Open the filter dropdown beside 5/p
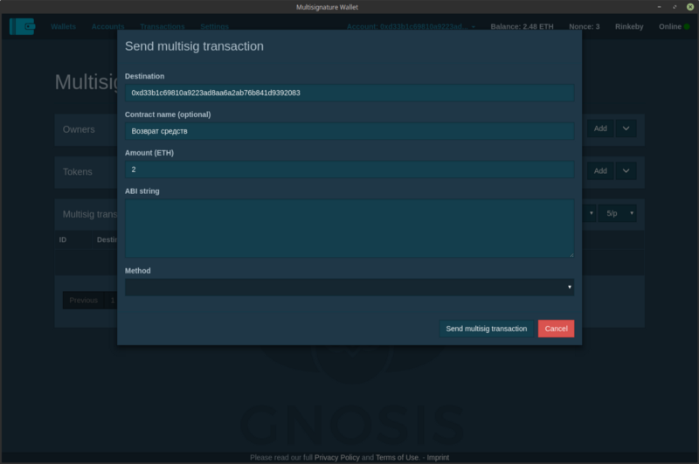This screenshot has width=699, height=464. (x=589, y=213)
